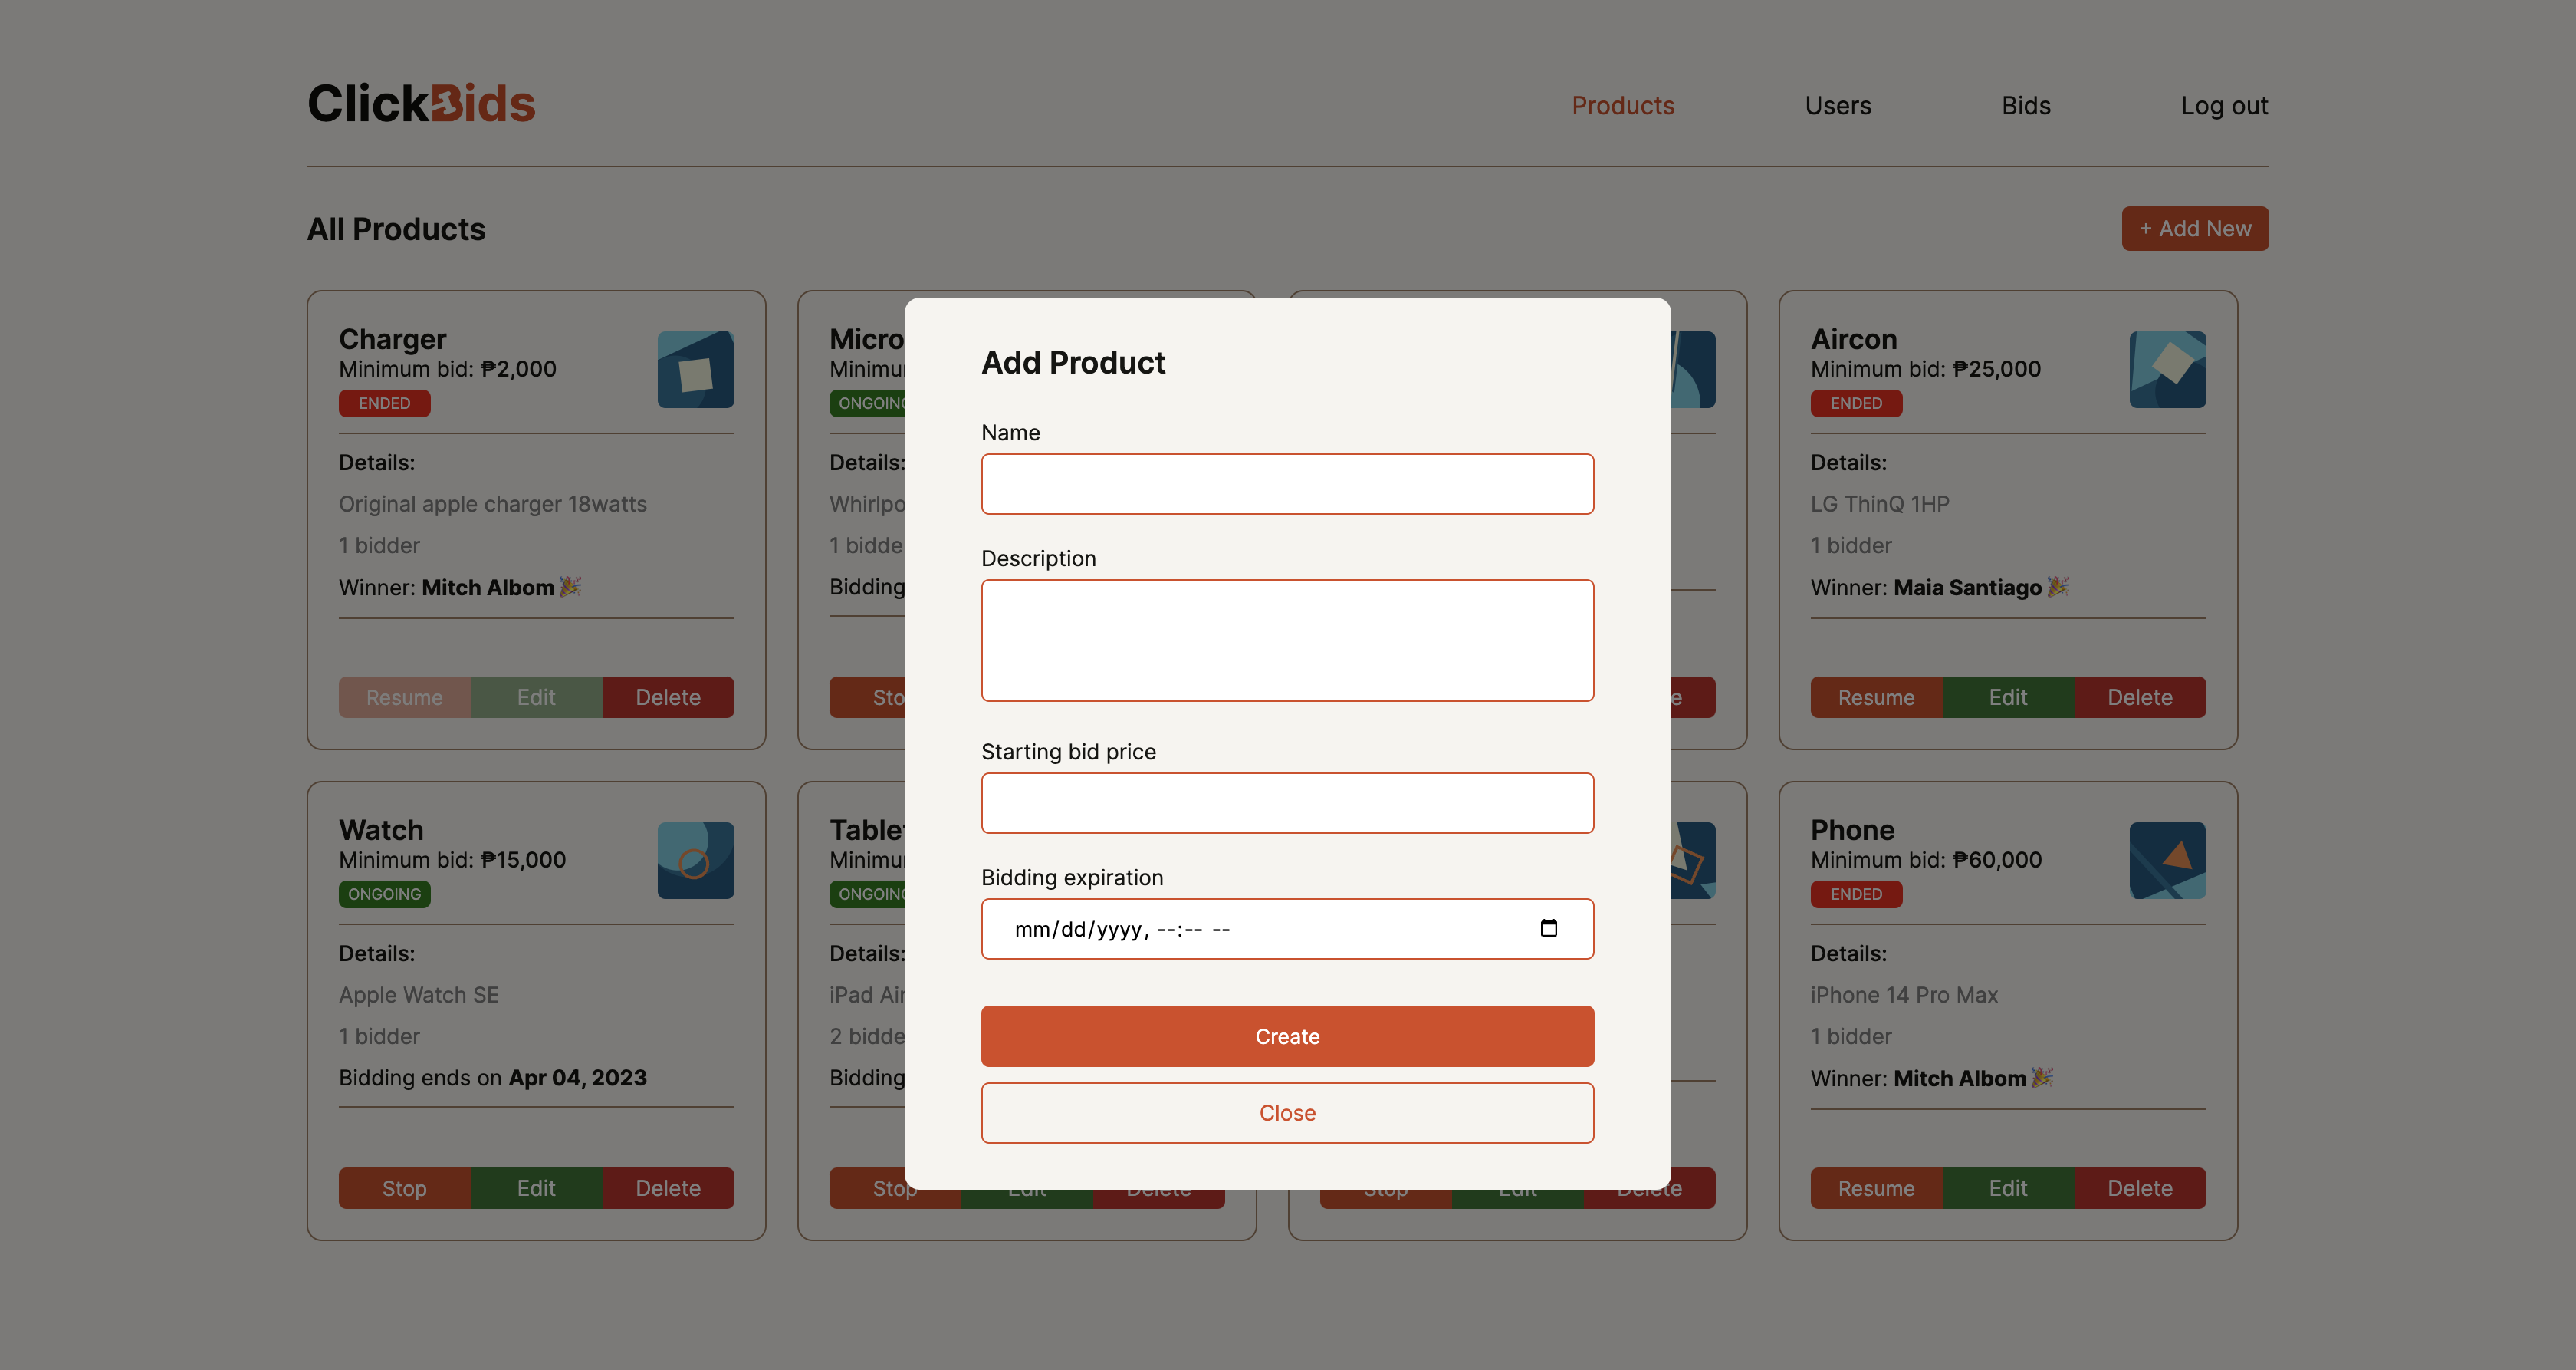Click the + Add New button
The height and width of the screenshot is (1370, 2576).
(x=2194, y=229)
